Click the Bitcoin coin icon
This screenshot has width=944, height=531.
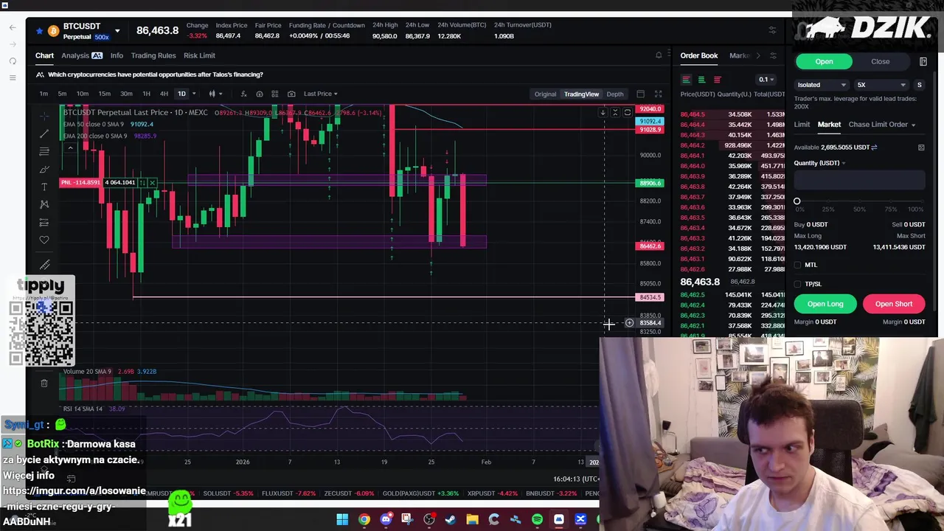(x=53, y=31)
